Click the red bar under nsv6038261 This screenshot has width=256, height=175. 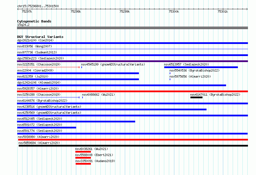point(83,152)
